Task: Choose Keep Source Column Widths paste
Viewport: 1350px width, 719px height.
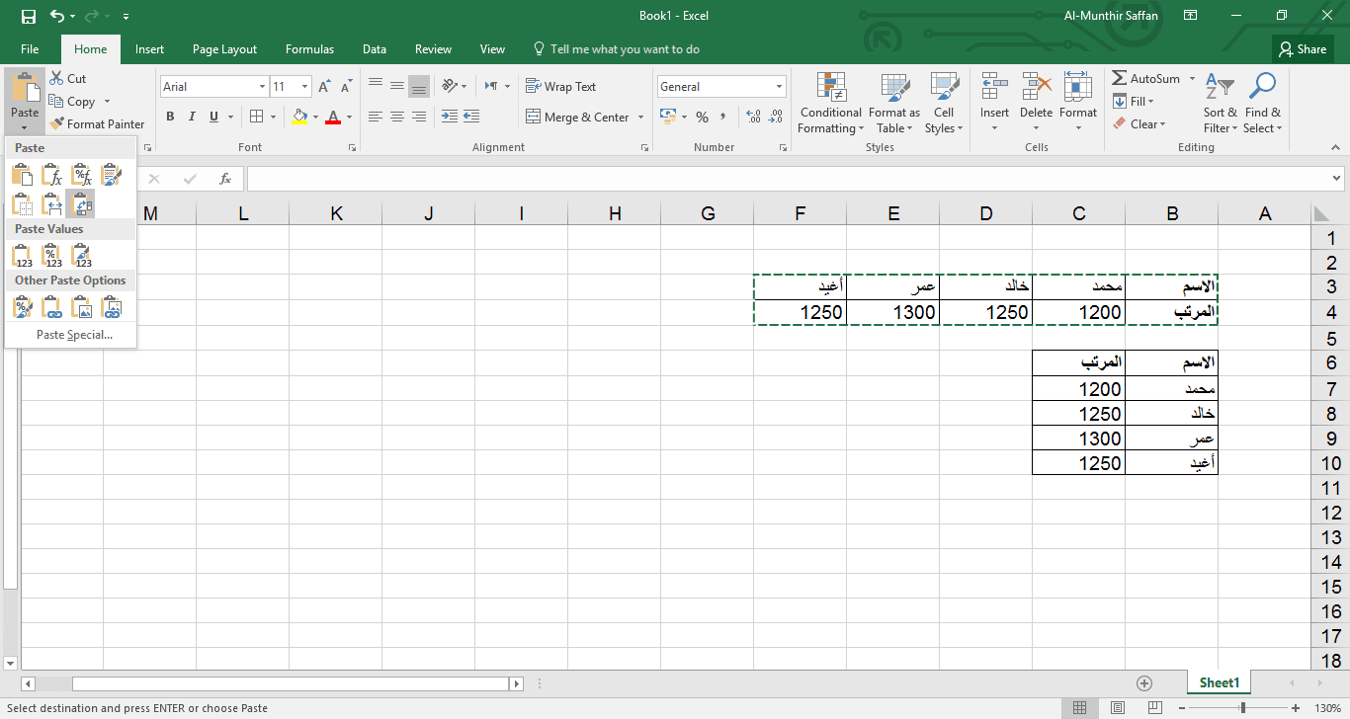Action: click(53, 204)
